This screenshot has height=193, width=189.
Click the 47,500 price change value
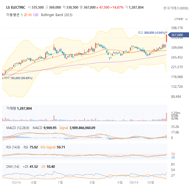pos(104,7)
